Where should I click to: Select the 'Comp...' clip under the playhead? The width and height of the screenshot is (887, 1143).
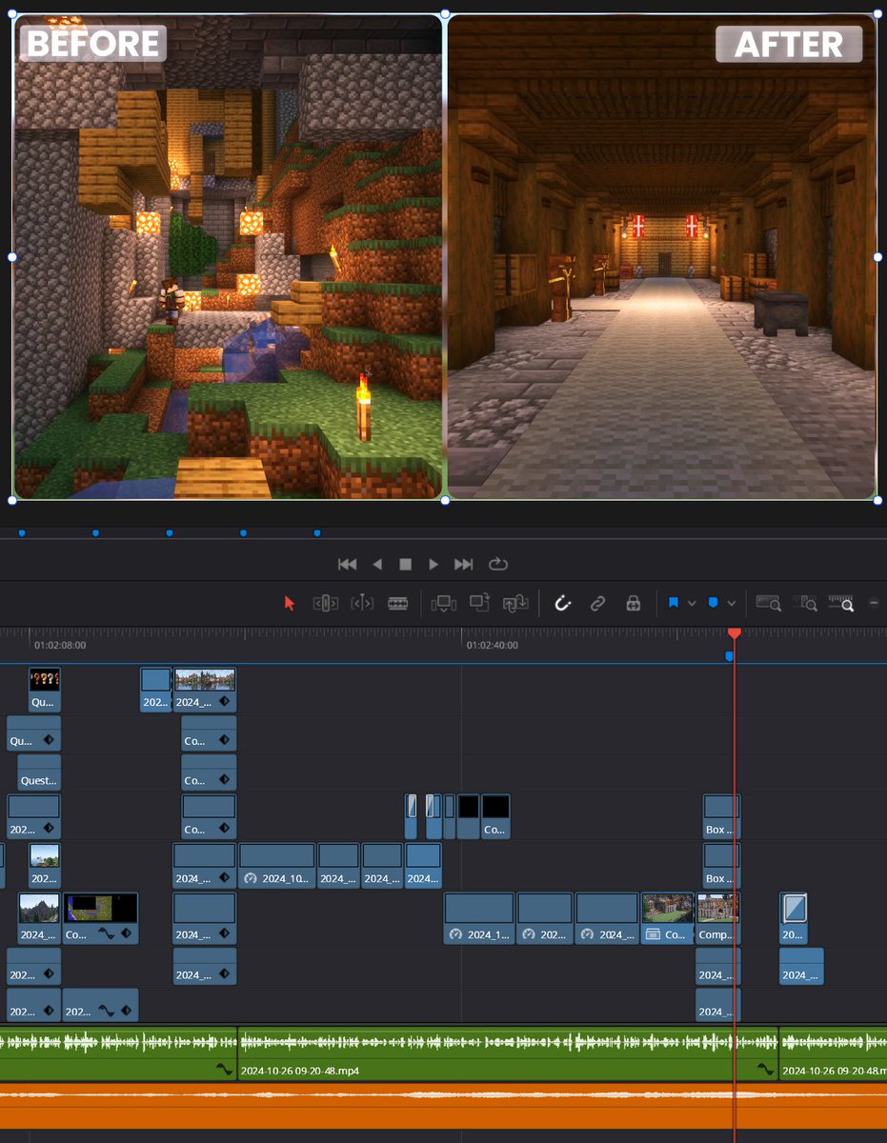[x=717, y=918]
